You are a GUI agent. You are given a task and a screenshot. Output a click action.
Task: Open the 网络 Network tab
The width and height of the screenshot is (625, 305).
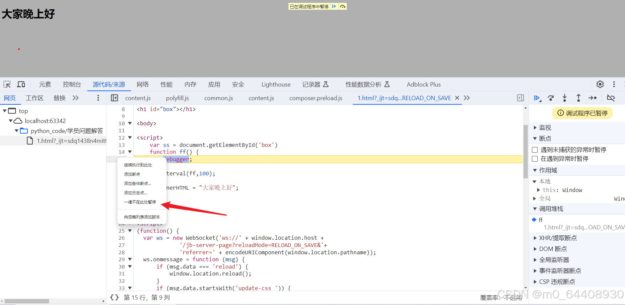143,85
